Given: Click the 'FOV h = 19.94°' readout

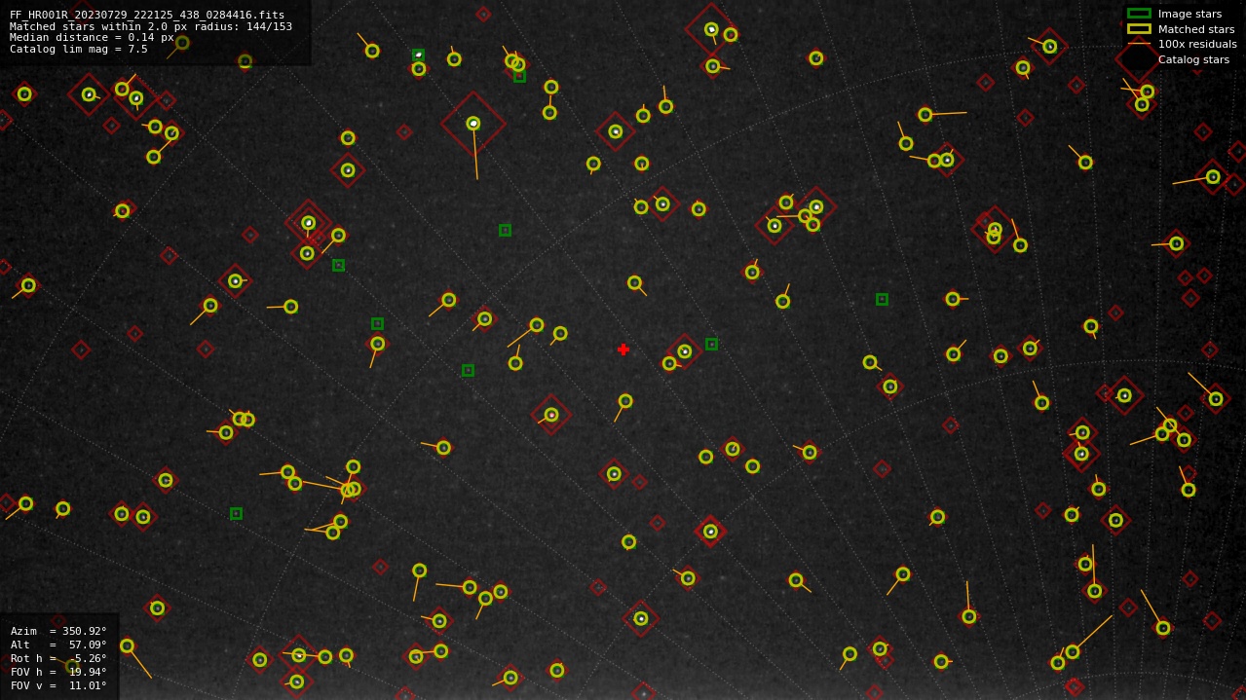Looking at the screenshot, I should pyautogui.click(x=58, y=672).
